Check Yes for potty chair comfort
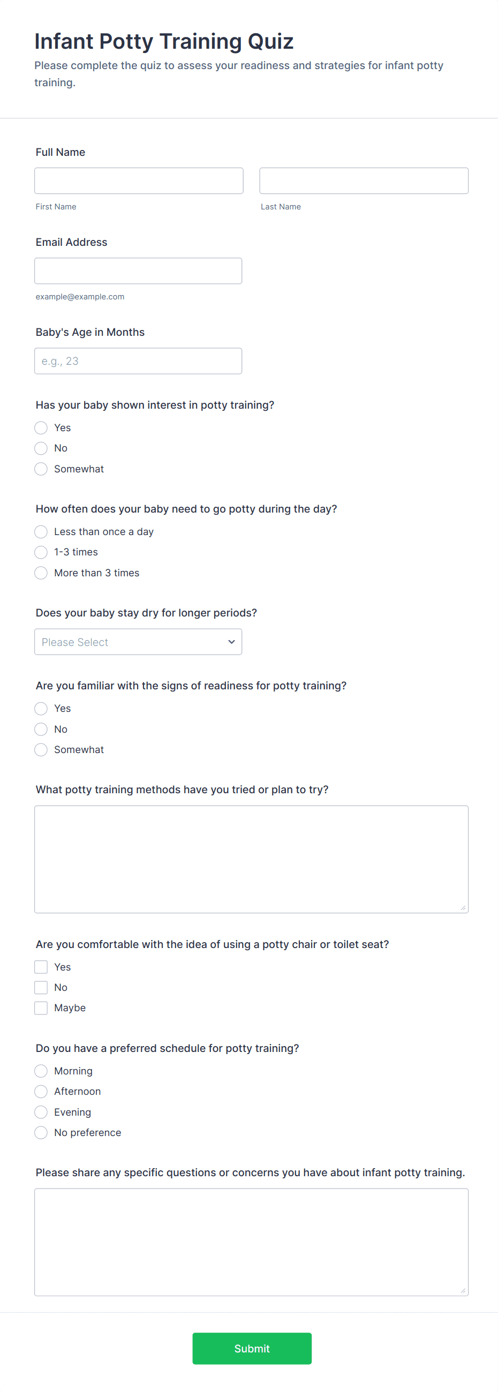Screen dimensions: 498x1391 pyautogui.click(x=41, y=967)
